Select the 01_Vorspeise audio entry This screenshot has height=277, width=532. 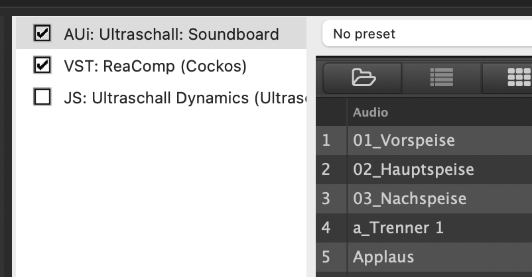click(x=403, y=140)
